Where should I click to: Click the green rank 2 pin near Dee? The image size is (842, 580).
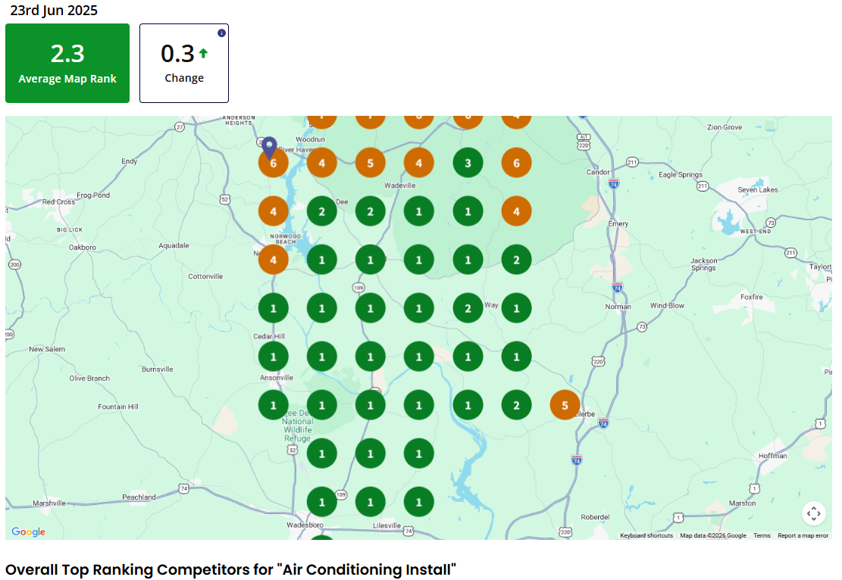tap(321, 210)
